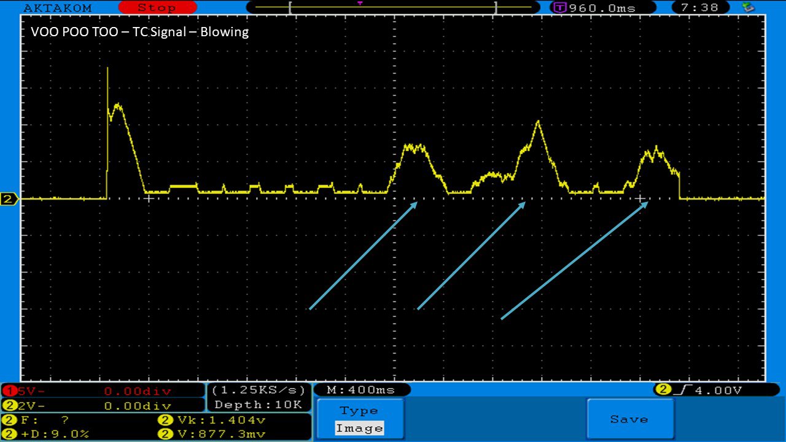Viewport: 786px width, 442px height.
Task: Open the Type Image selector
Action: click(x=359, y=420)
